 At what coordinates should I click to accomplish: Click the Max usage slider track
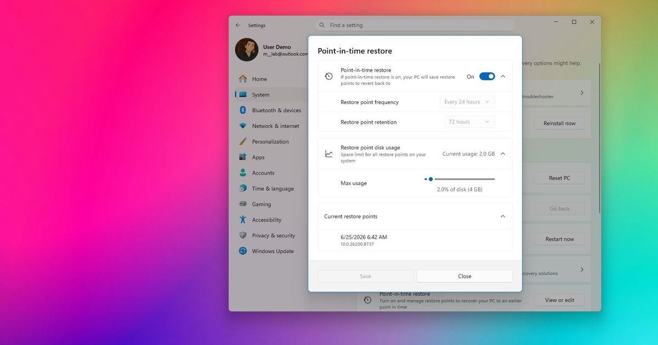pos(460,179)
